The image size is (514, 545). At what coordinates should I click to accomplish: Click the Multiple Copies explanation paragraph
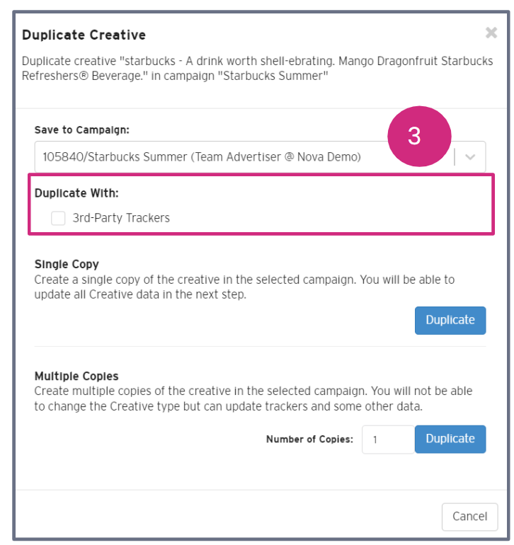point(253,398)
